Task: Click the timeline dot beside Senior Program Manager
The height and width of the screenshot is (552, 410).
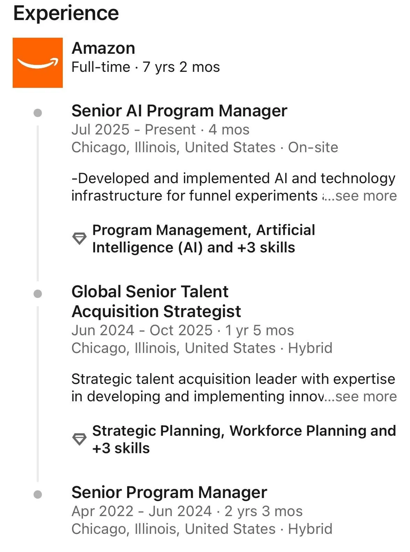Action: point(38,494)
